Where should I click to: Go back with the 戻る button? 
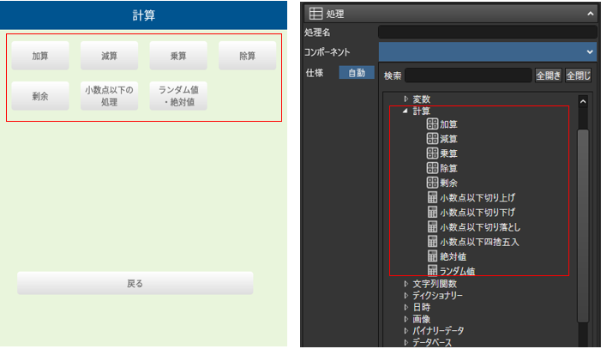(x=135, y=283)
